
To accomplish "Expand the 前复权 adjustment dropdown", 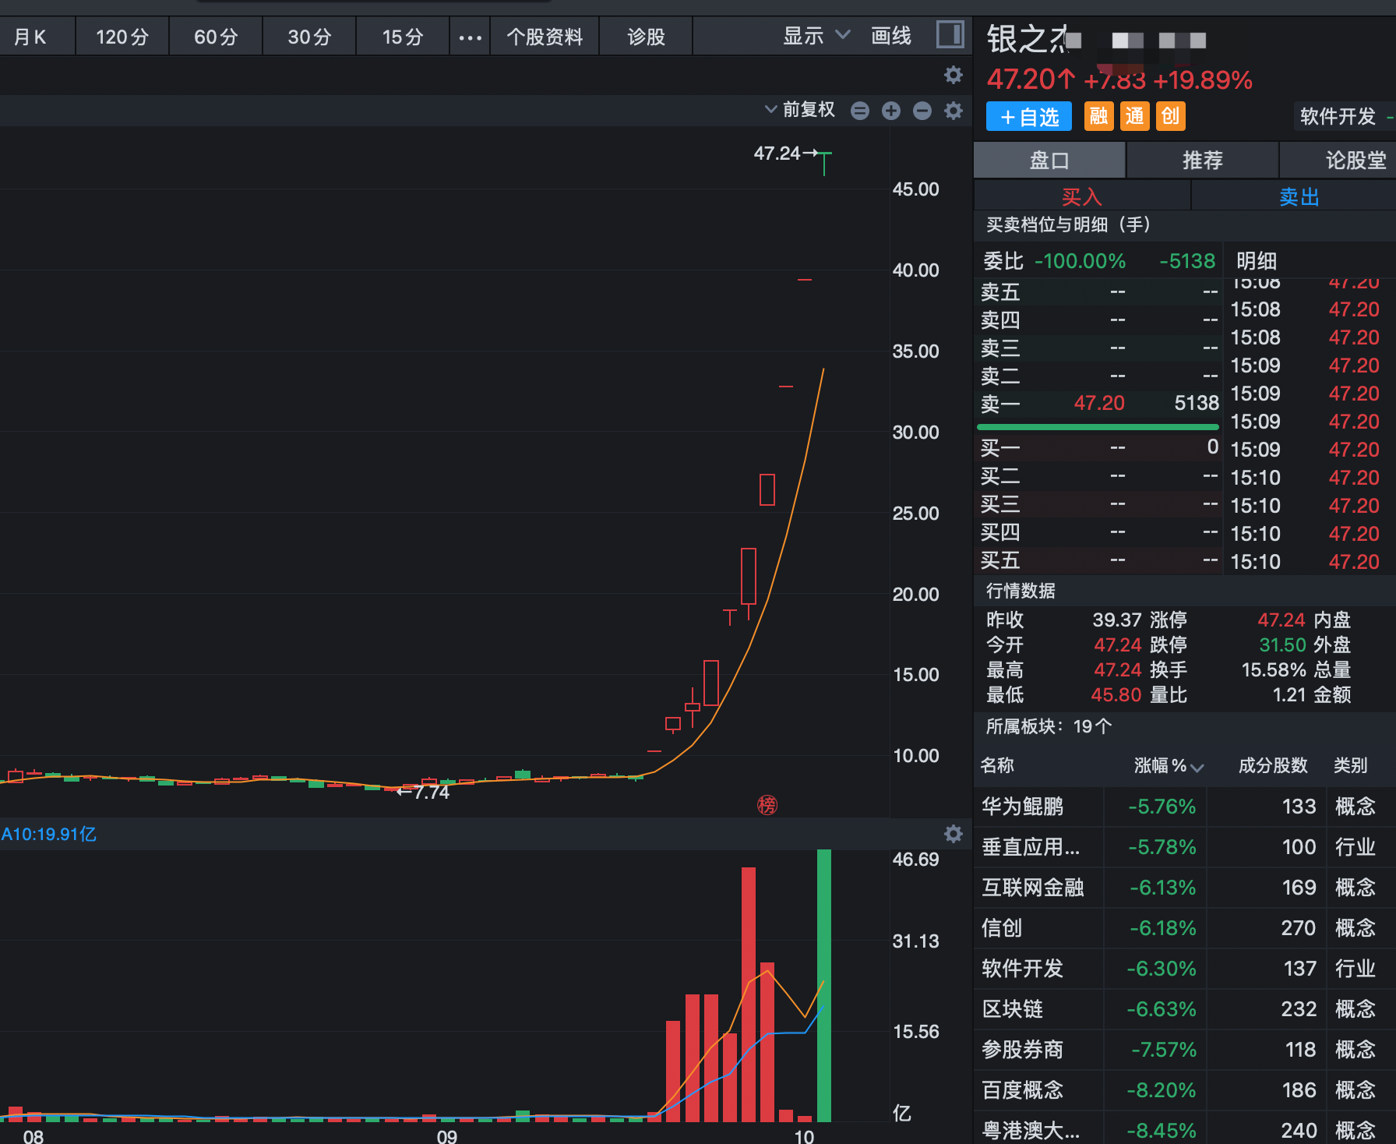I will (x=800, y=110).
